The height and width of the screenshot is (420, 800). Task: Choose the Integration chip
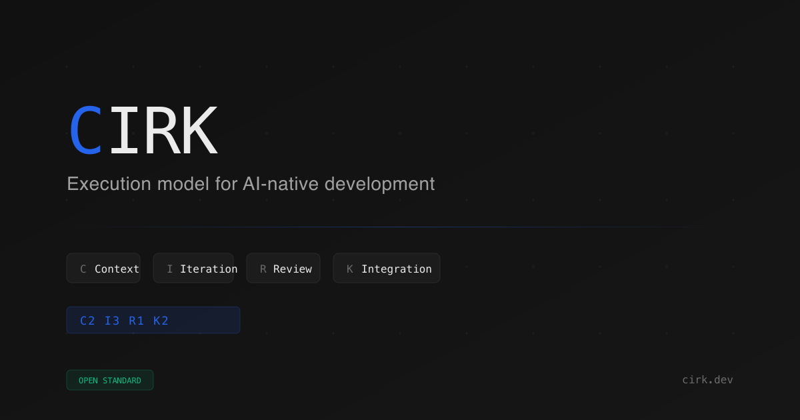(x=387, y=269)
